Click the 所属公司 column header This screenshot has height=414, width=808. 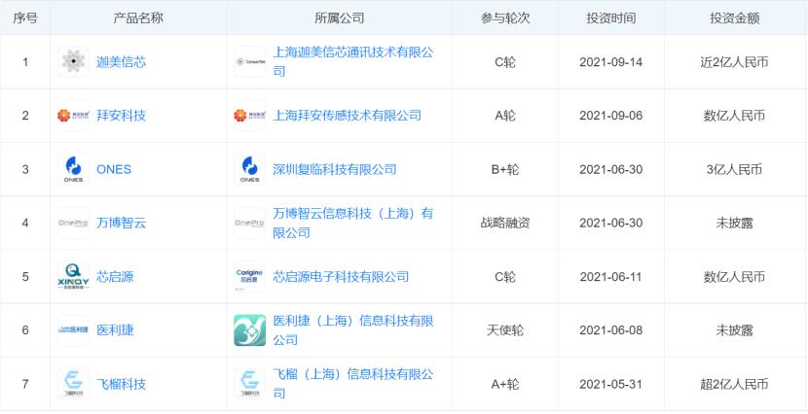339,18
